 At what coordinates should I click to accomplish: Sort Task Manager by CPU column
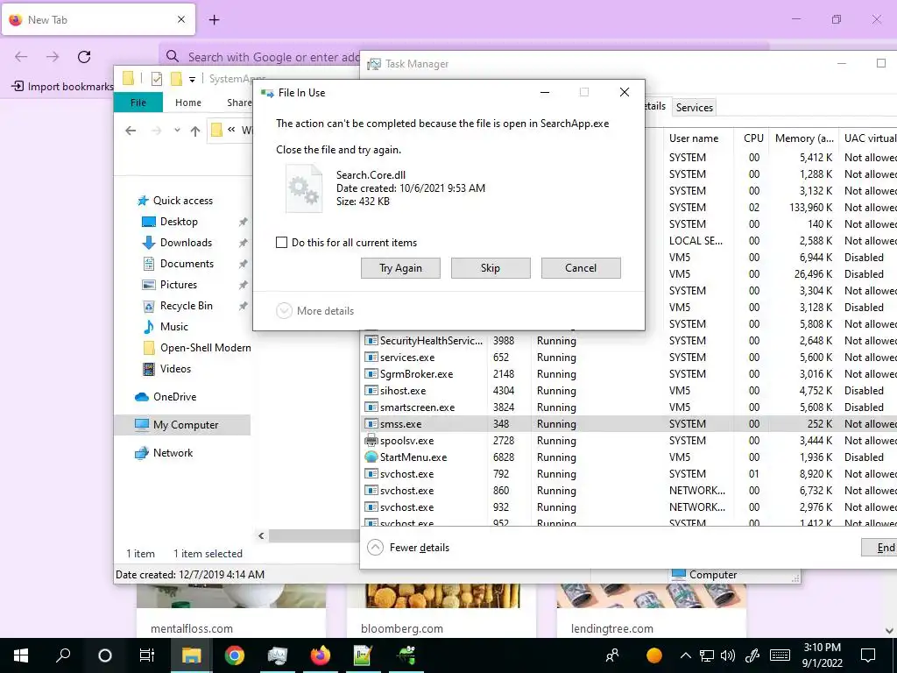coord(753,138)
